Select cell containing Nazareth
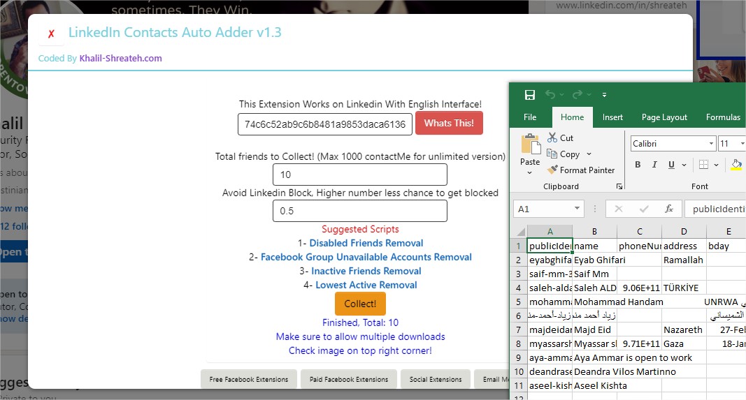 [x=684, y=329]
